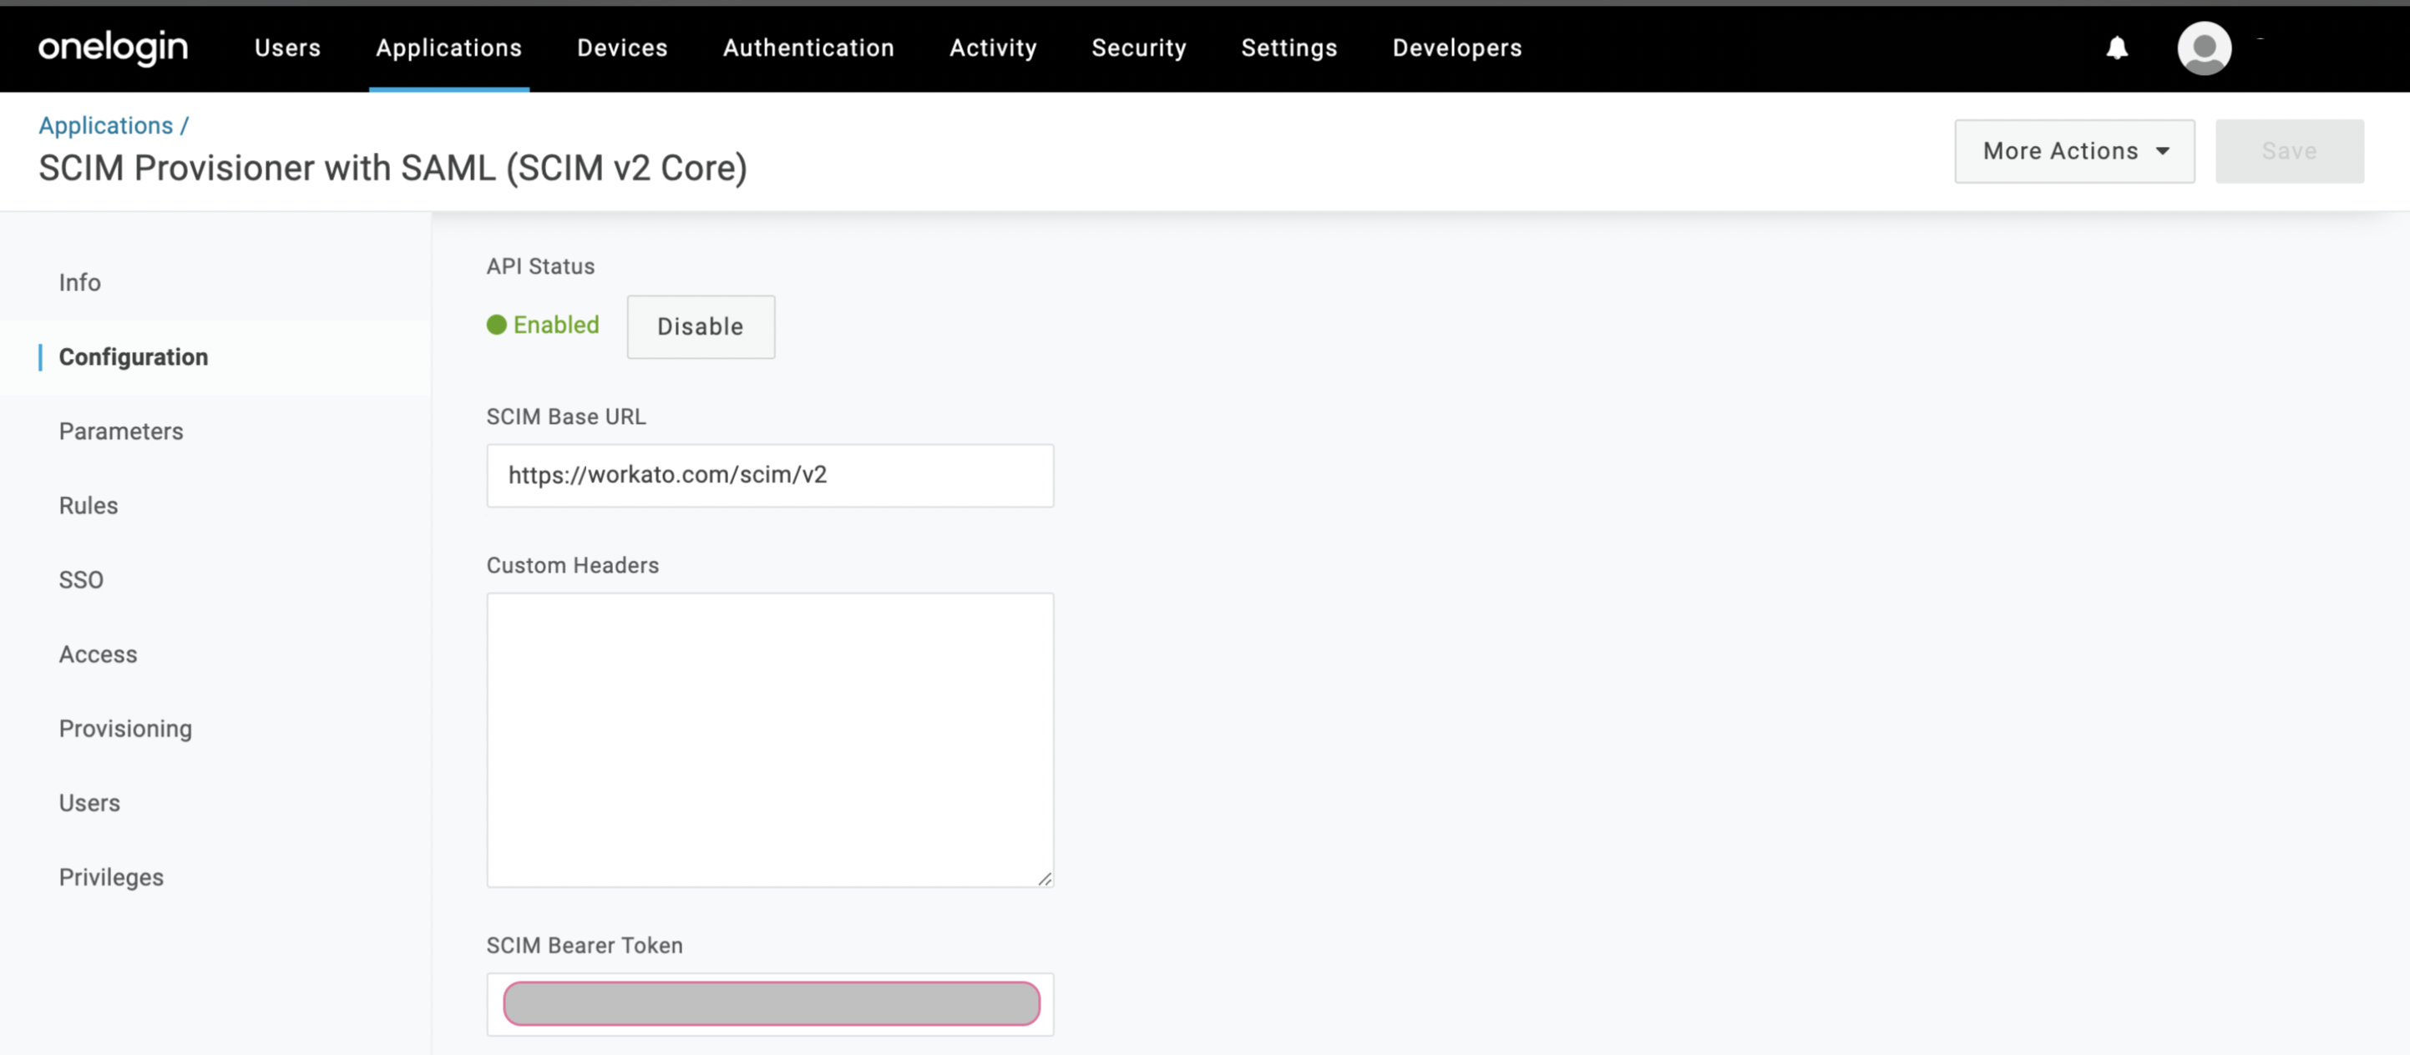The width and height of the screenshot is (2410, 1055).
Task: Click the Save button
Action: click(2287, 150)
